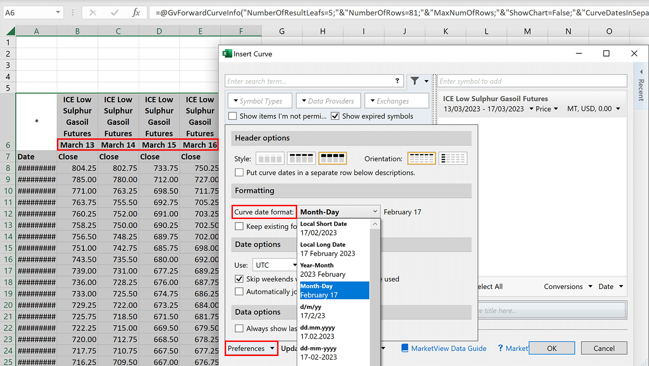The image size is (649, 366).
Task: Choose the middle header style icon
Action: pyautogui.click(x=301, y=158)
